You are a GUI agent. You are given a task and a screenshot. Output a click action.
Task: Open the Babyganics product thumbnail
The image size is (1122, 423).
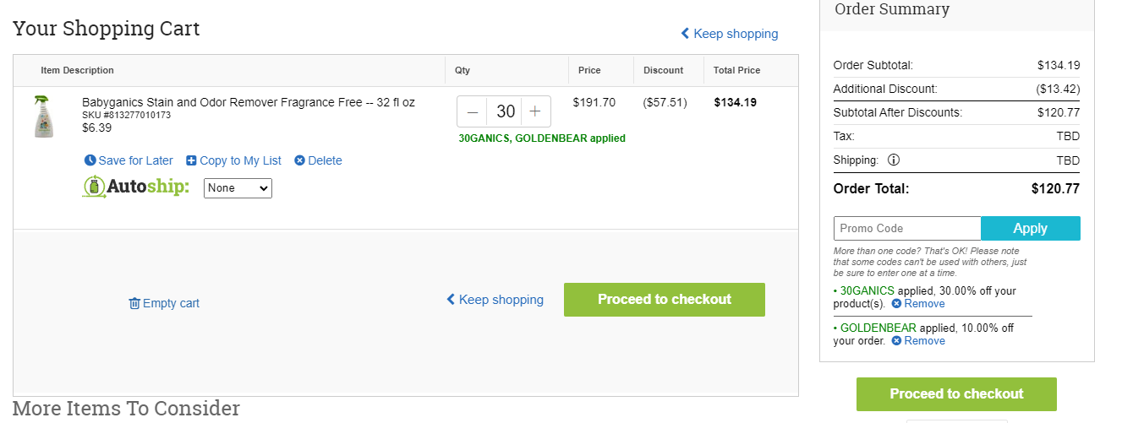43,117
